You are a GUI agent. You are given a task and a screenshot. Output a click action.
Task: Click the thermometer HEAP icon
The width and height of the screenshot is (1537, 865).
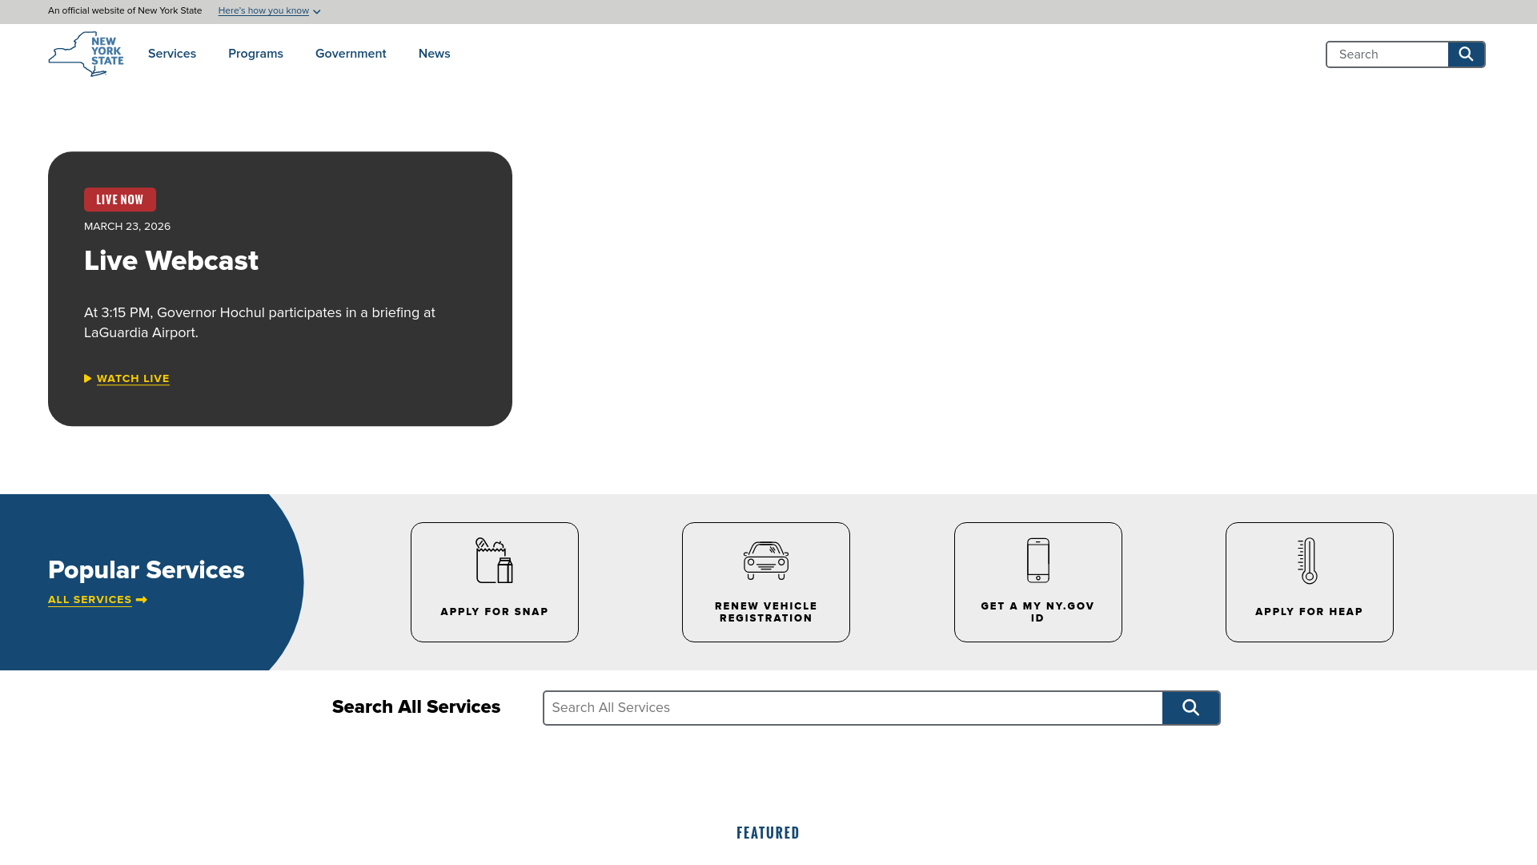(x=1308, y=561)
